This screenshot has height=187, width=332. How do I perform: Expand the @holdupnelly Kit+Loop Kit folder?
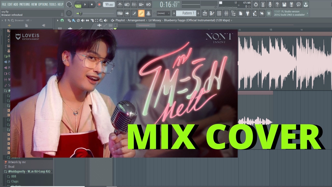(29, 171)
